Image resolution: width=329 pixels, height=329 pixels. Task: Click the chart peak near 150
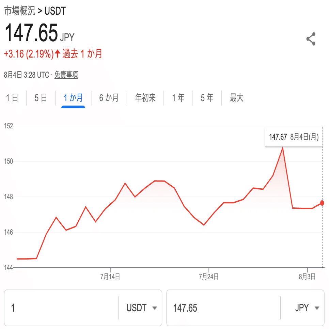282,147
